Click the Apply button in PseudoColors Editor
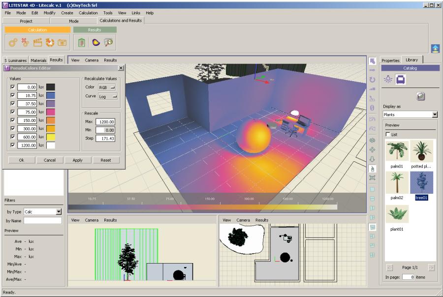 click(78, 160)
